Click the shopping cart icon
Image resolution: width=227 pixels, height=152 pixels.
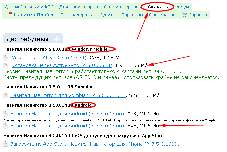click(x=184, y=15)
